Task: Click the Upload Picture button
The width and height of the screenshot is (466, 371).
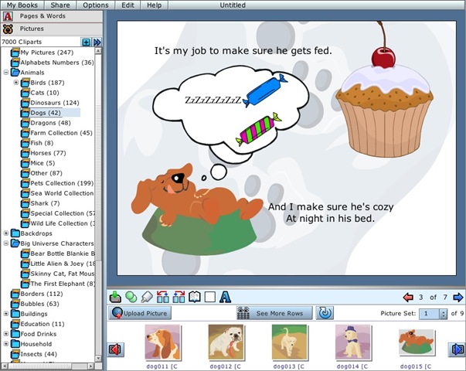Action: coord(140,313)
